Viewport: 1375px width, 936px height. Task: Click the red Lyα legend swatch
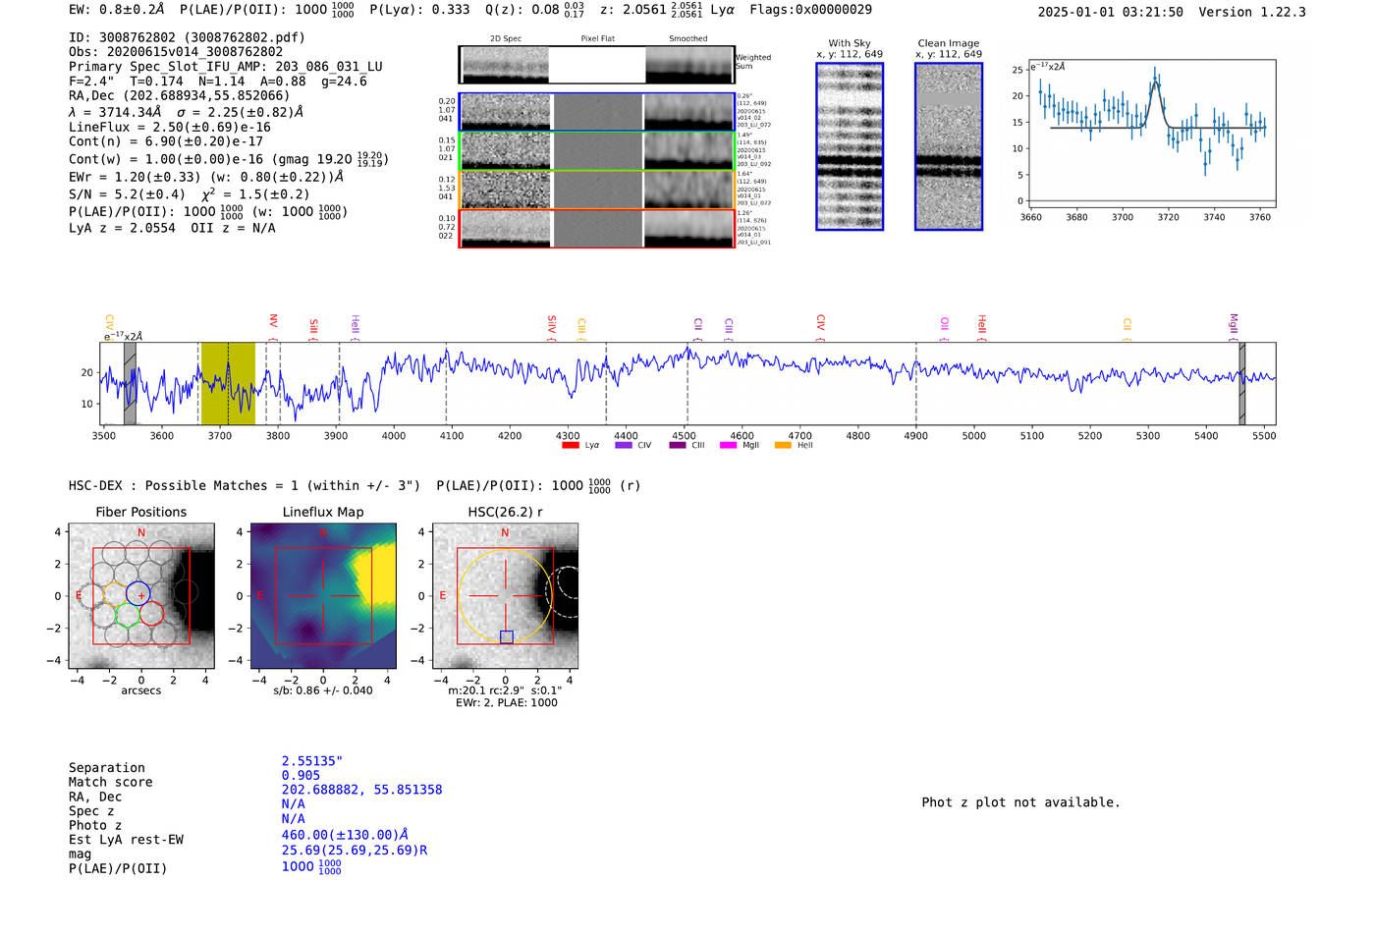tap(571, 446)
